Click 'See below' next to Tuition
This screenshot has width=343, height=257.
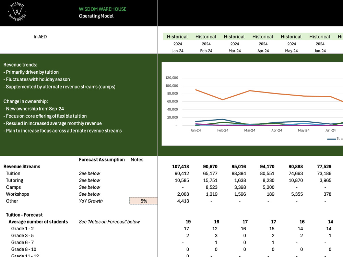tap(90, 173)
